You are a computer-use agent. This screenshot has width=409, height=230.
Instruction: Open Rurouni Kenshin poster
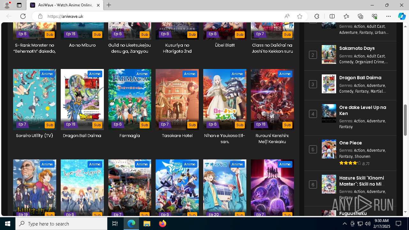(x=272, y=99)
